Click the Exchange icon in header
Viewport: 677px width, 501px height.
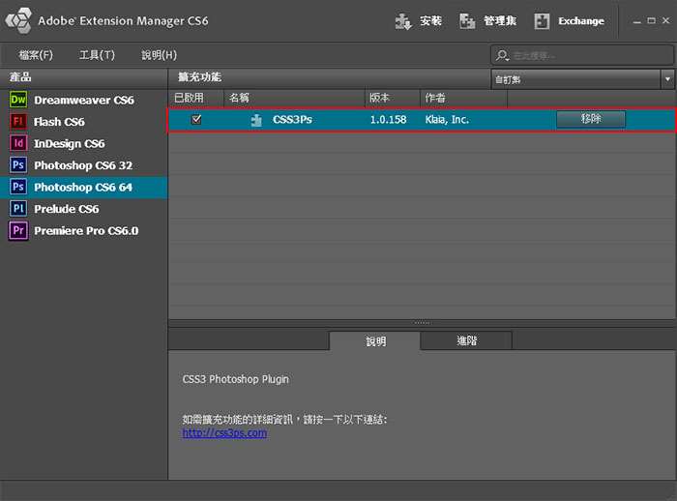pos(542,21)
